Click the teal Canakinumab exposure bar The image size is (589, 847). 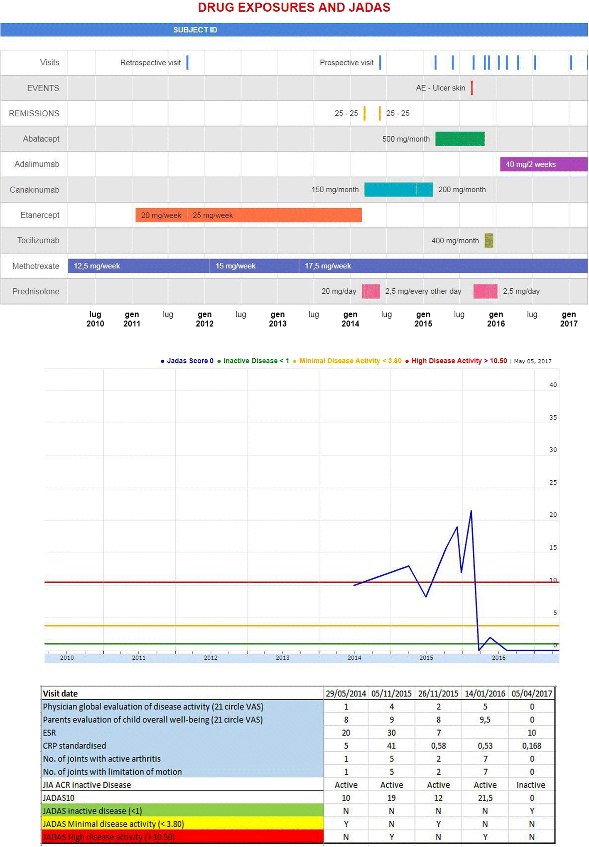point(398,189)
